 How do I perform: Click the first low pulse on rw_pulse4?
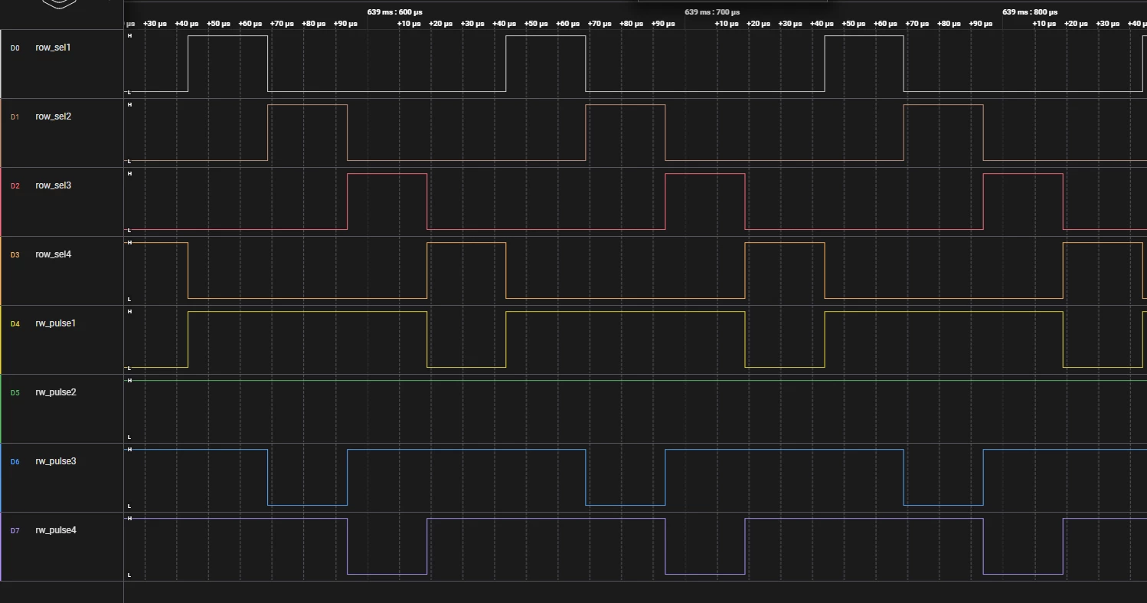click(x=387, y=546)
